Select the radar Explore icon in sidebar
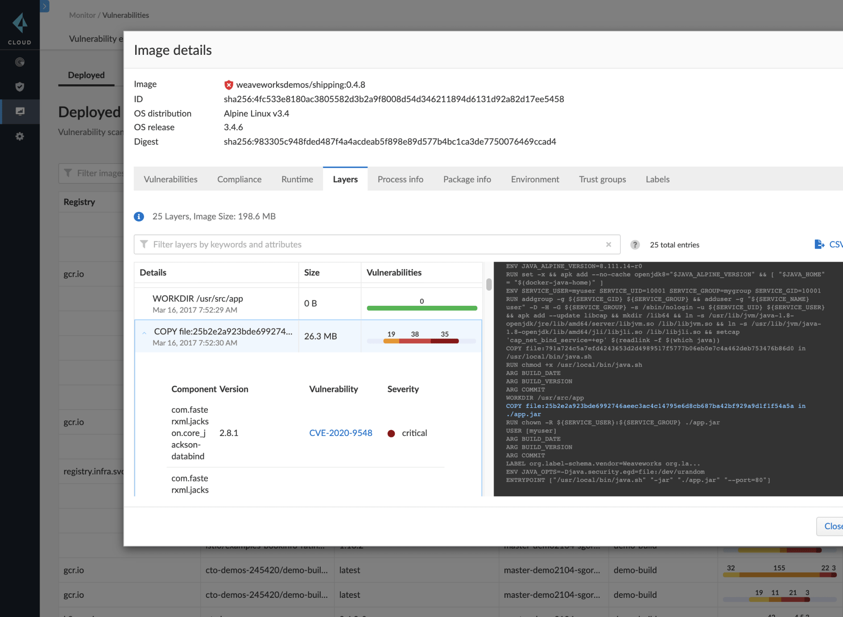Screen dimensions: 843x617 coord(20,62)
